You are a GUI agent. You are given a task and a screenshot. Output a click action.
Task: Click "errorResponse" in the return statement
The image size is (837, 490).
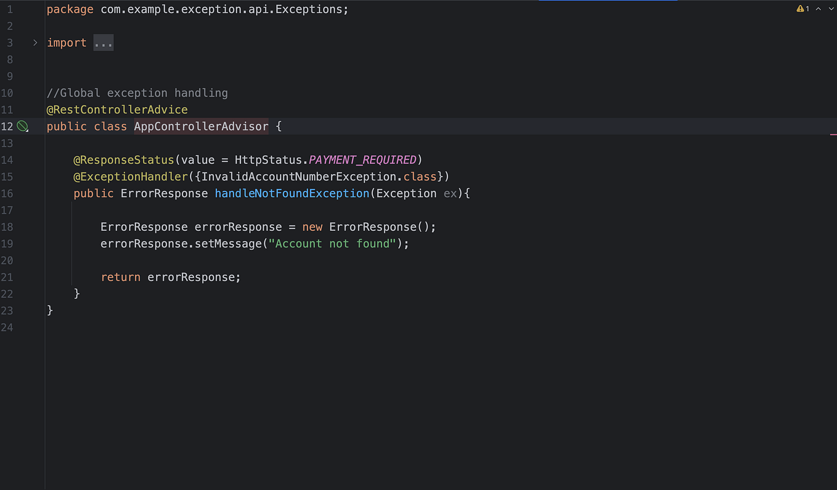191,277
